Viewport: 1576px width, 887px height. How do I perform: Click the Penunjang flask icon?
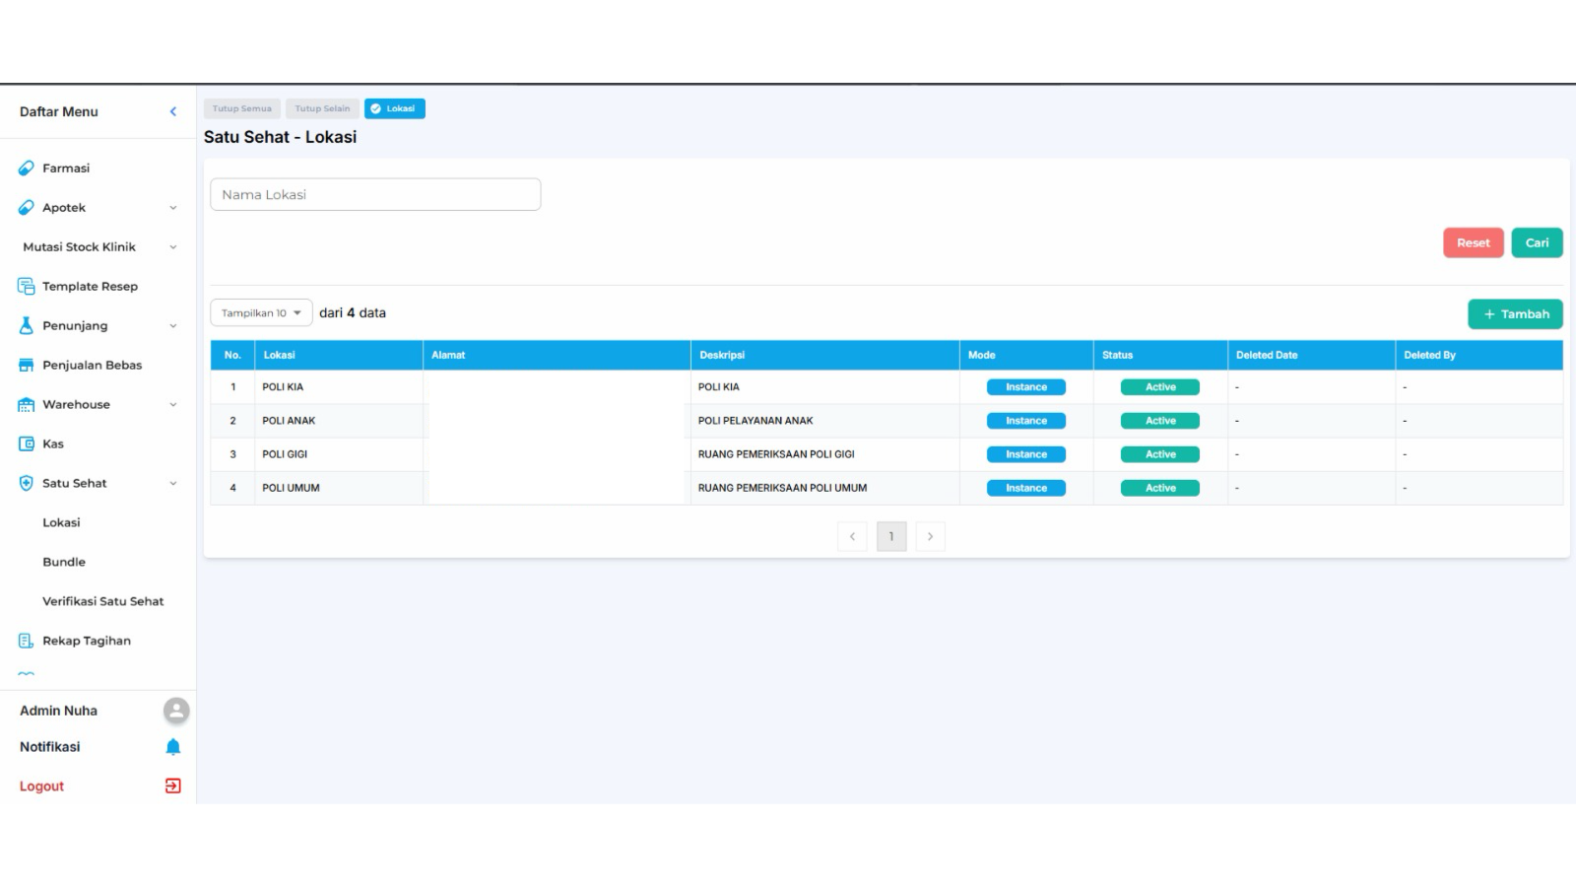[27, 326]
